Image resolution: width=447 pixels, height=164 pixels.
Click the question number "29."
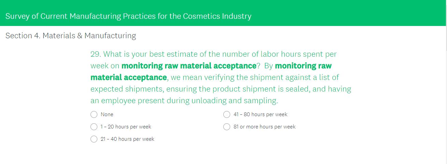point(95,54)
